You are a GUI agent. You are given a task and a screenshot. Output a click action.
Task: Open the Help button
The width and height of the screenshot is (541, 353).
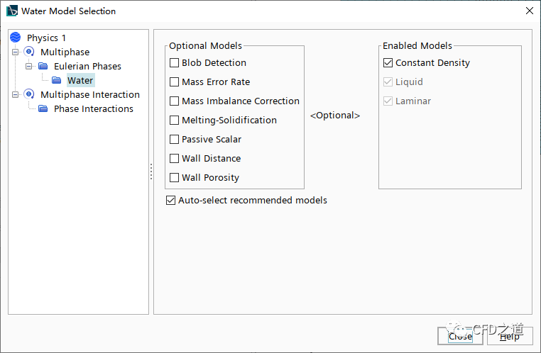(509, 336)
